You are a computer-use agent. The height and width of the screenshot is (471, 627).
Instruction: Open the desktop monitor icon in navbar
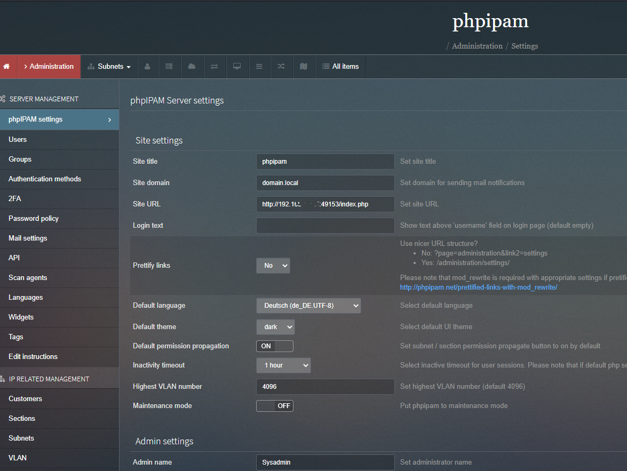click(237, 66)
